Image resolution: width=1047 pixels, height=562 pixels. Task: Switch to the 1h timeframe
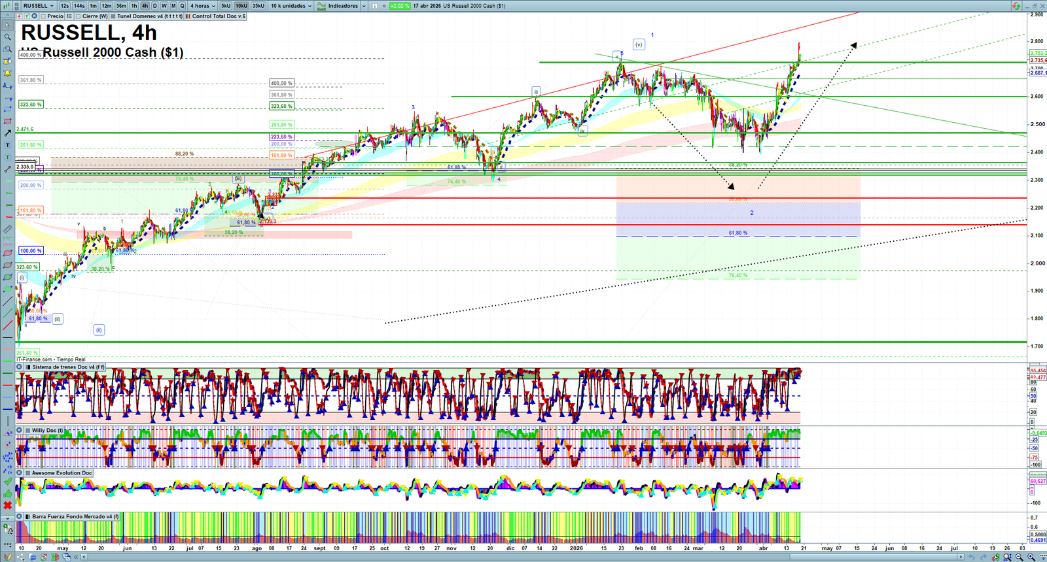(134, 6)
